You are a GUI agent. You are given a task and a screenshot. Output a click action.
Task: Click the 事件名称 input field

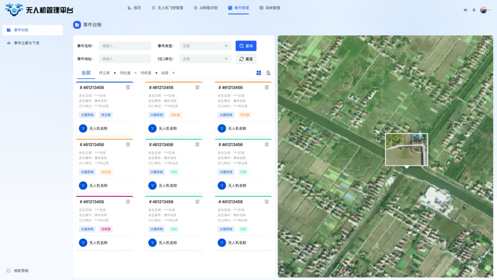point(125,46)
